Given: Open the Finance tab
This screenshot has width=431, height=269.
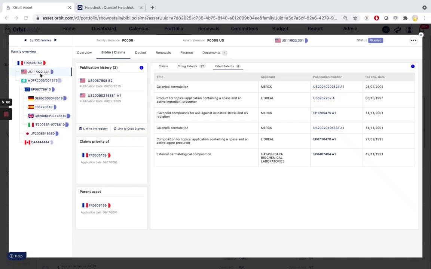Looking at the screenshot, I should (187, 53).
